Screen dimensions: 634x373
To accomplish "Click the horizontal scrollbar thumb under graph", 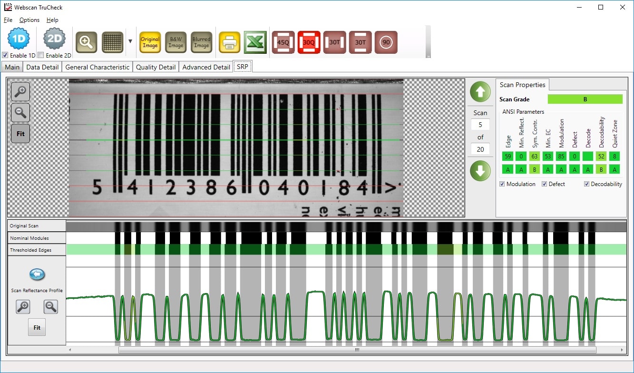I will tap(357, 350).
